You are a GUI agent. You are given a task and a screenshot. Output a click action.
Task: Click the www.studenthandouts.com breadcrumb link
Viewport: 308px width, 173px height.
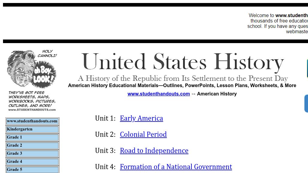pyautogui.click(x=158, y=94)
